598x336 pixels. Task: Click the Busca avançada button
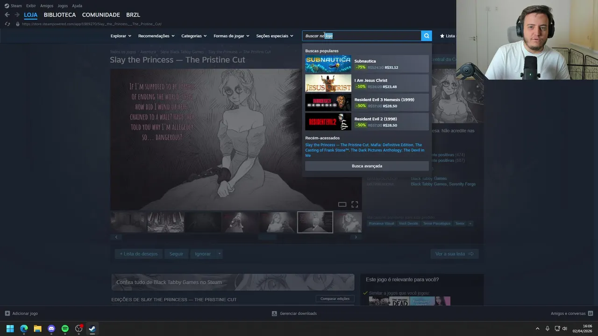tap(367, 166)
